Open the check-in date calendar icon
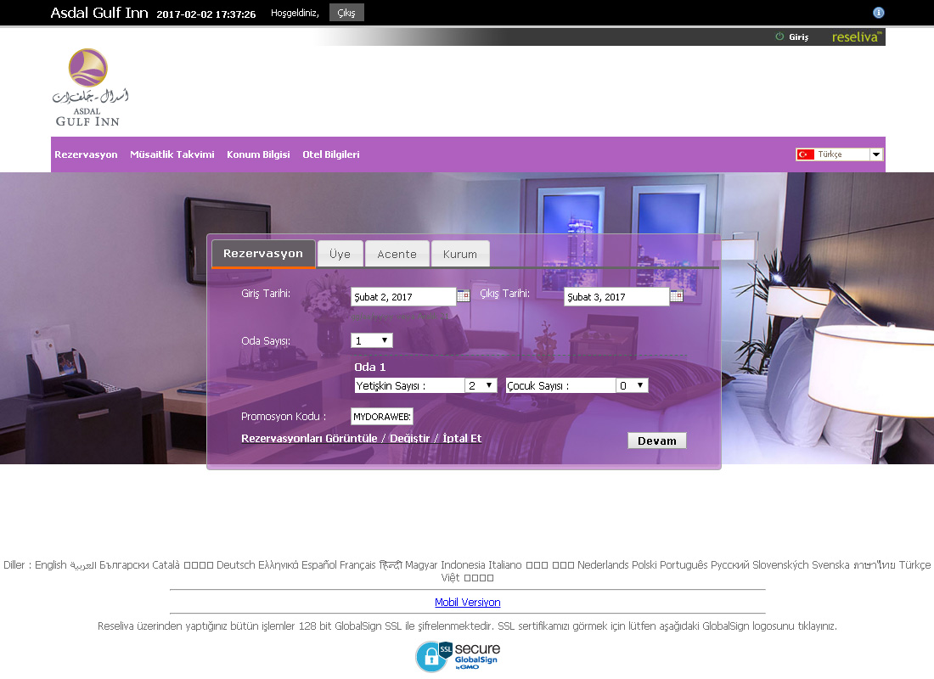The width and height of the screenshot is (934, 679). 463,296
